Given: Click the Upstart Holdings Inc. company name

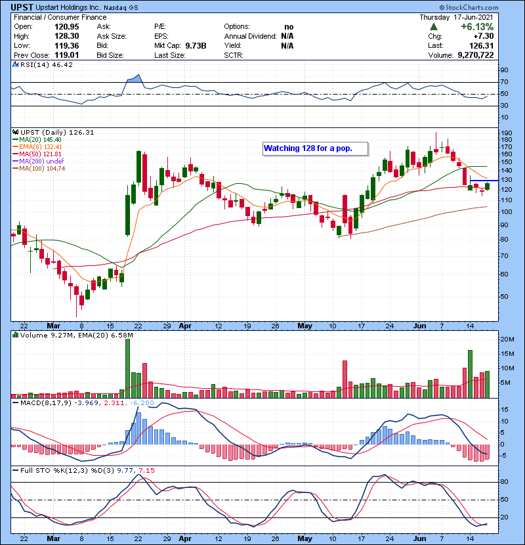Looking at the screenshot, I should tap(68, 7).
